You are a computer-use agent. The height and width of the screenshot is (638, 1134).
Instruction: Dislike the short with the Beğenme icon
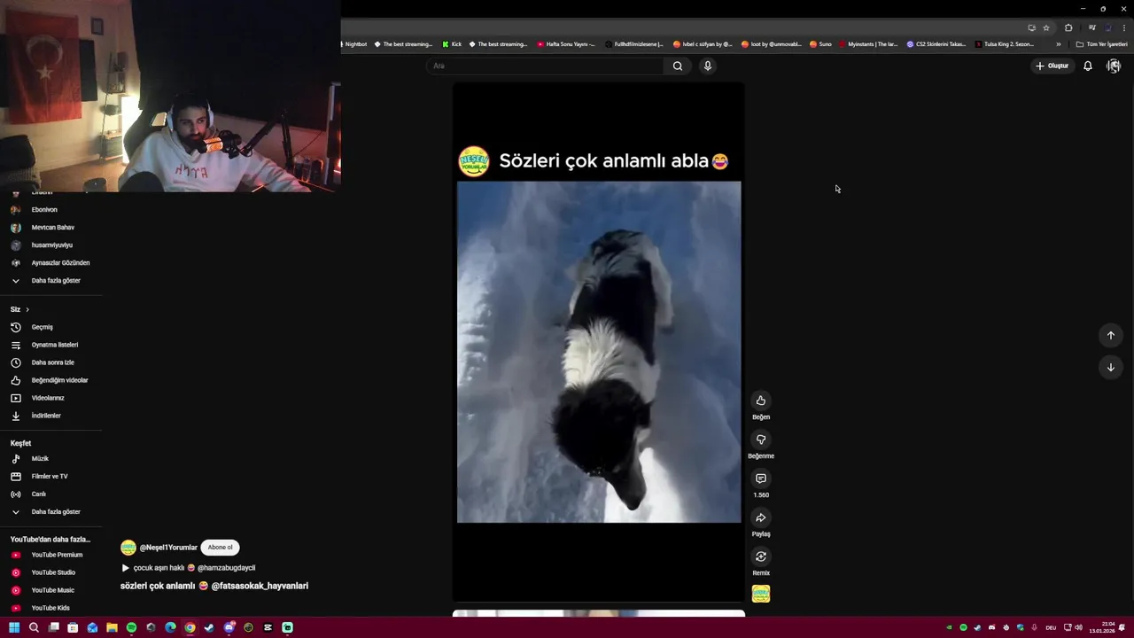point(760,440)
